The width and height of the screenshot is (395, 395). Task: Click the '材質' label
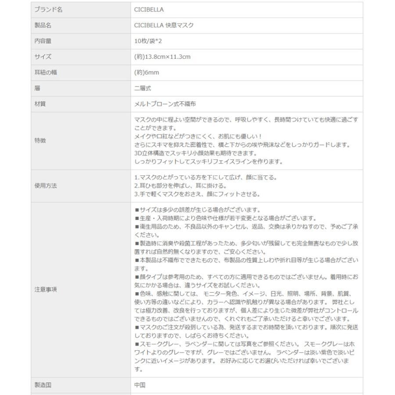(x=40, y=104)
